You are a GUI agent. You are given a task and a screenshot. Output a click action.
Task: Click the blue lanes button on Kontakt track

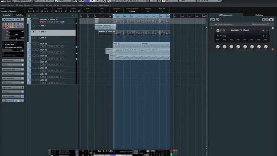tap(63, 22)
